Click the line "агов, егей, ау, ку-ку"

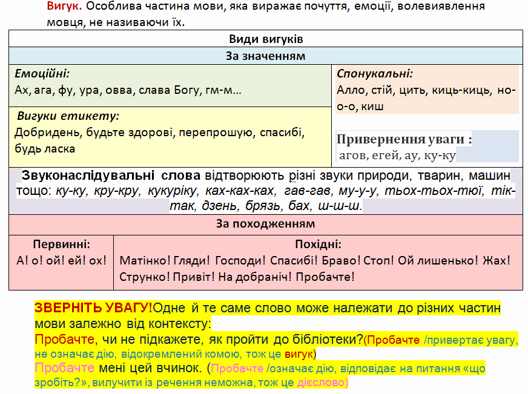(x=397, y=156)
